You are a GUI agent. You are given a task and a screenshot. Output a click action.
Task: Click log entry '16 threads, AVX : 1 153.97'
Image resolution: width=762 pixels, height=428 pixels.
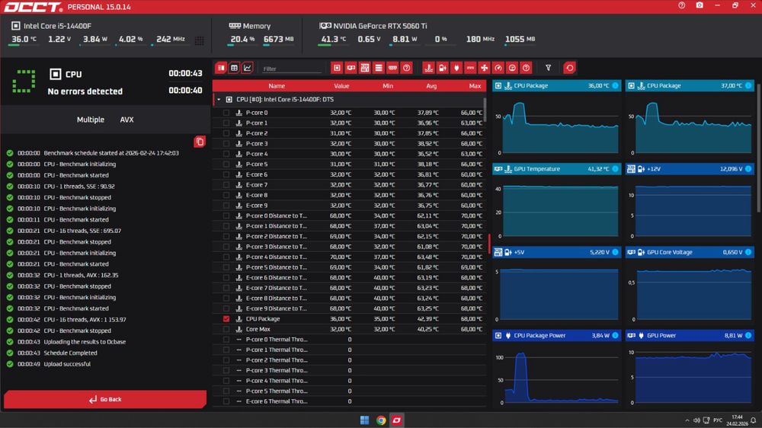pyautogui.click(x=85, y=320)
